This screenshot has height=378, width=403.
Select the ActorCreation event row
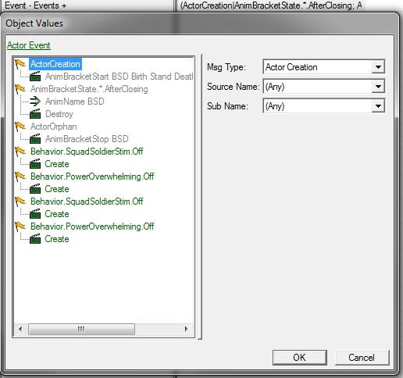pyautogui.click(x=55, y=64)
